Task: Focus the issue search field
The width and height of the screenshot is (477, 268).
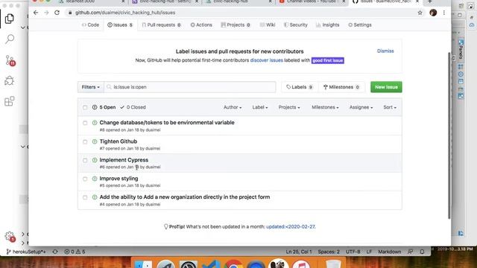Action: (190, 87)
